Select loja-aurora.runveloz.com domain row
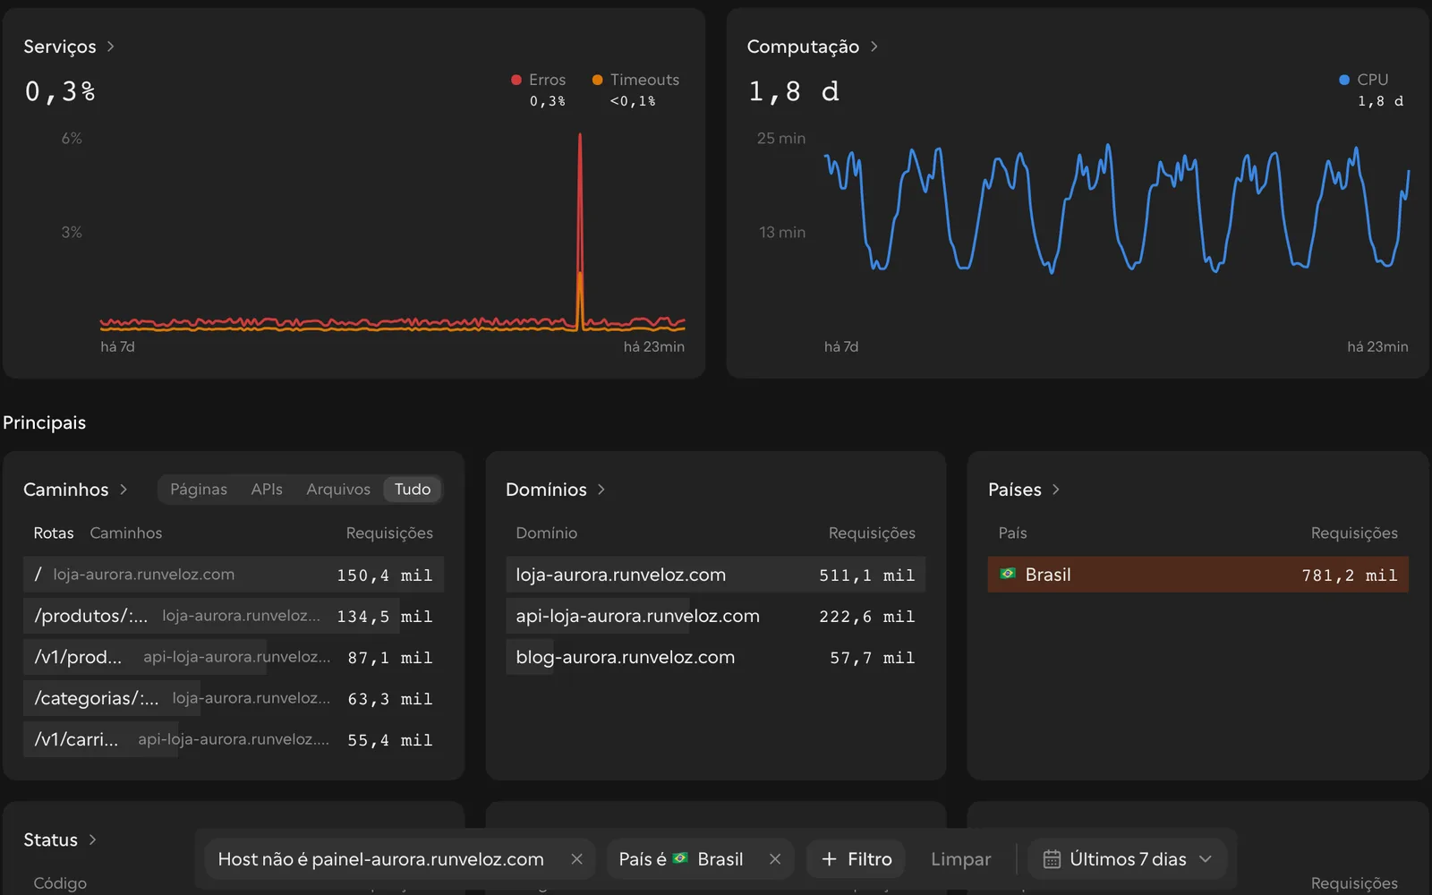Image resolution: width=1432 pixels, height=895 pixels. pyautogui.click(x=715, y=575)
